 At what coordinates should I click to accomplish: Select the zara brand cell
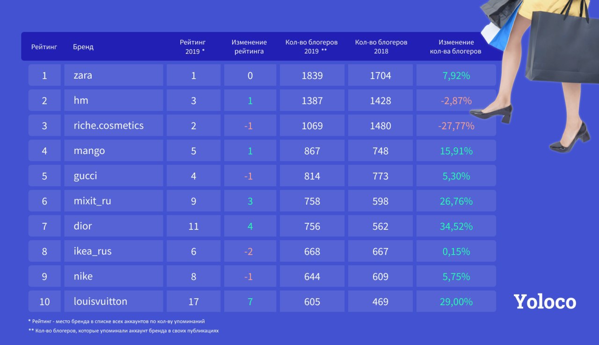pos(114,75)
